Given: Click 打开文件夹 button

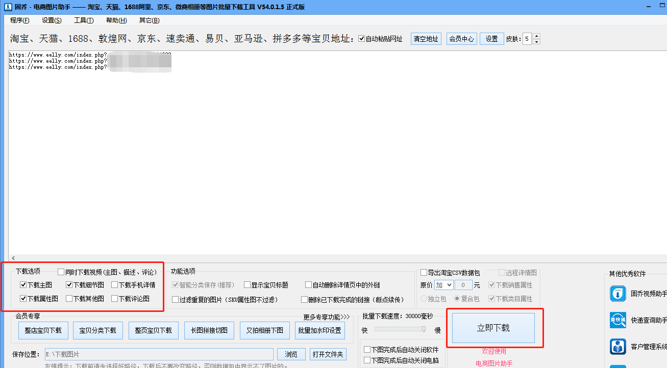Looking at the screenshot, I should tap(328, 354).
